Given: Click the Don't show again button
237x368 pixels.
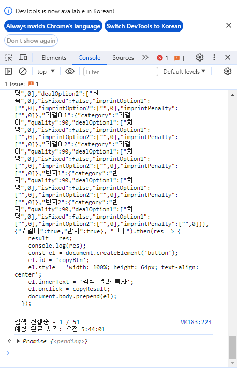Looking at the screenshot, I should (31, 41).
